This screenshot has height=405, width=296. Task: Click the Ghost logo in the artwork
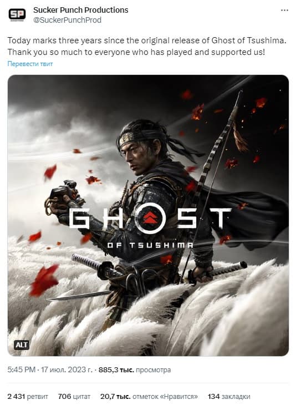(150, 218)
